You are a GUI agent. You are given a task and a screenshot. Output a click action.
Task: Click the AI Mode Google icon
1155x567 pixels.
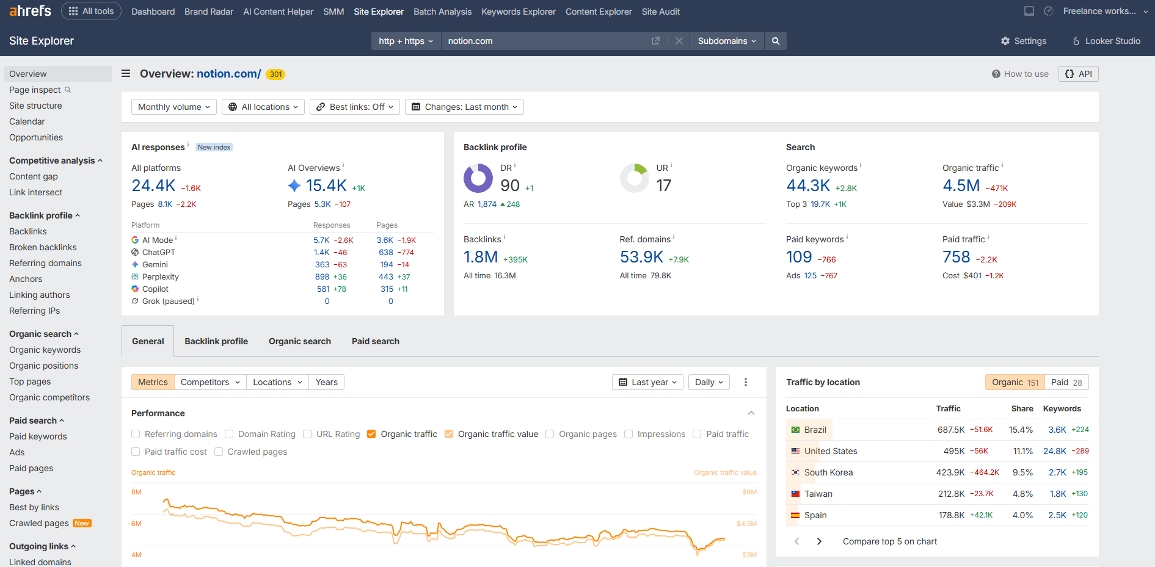(x=135, y=240)
